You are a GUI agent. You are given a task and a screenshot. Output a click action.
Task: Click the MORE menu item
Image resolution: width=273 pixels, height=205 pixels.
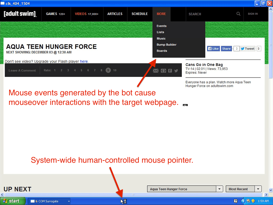tap(161, 14)
